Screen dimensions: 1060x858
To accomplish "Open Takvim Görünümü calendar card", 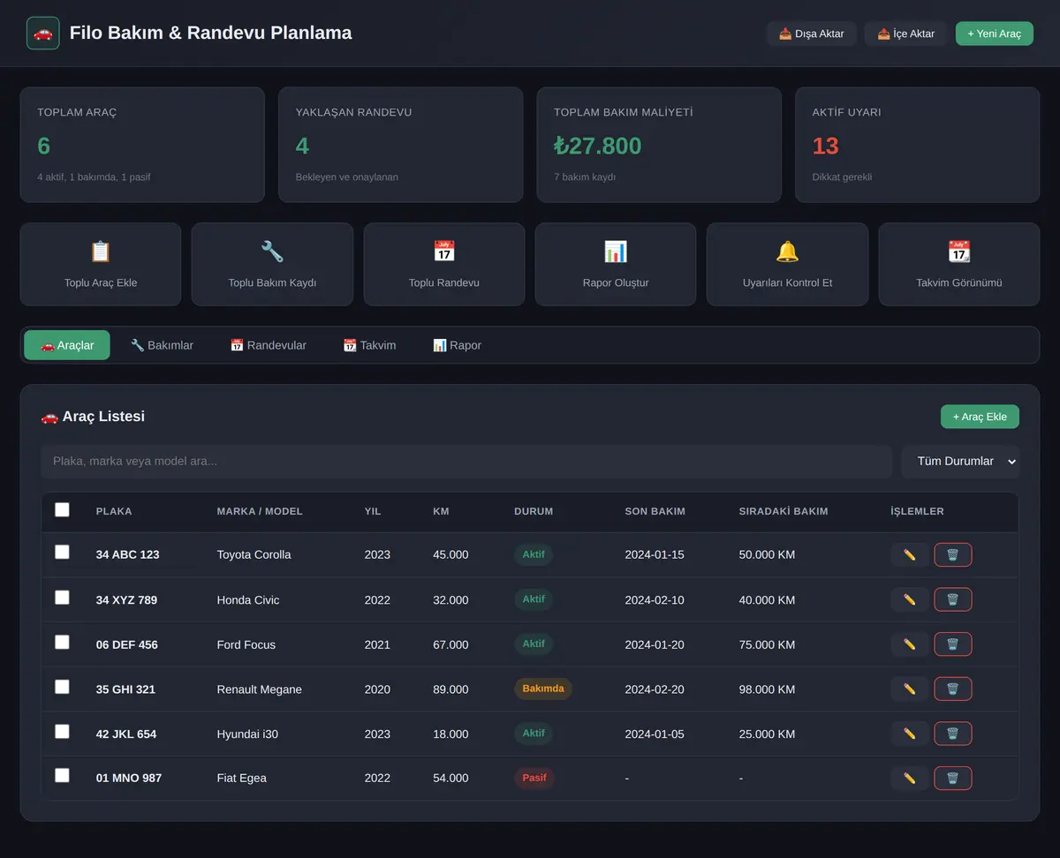I will [x=959, y=264].
